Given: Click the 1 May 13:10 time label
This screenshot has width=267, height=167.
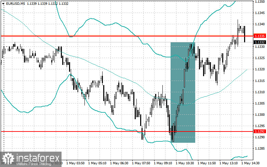Looking at the screenshot, I should point(228,163).
